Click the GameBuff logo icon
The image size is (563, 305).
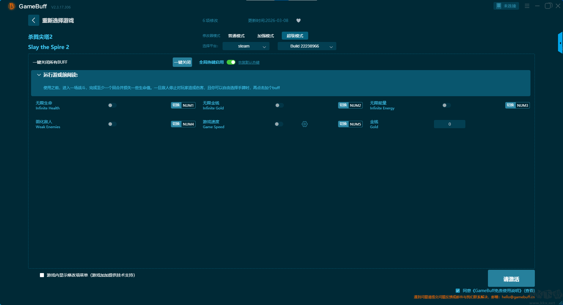coord(11,6)
